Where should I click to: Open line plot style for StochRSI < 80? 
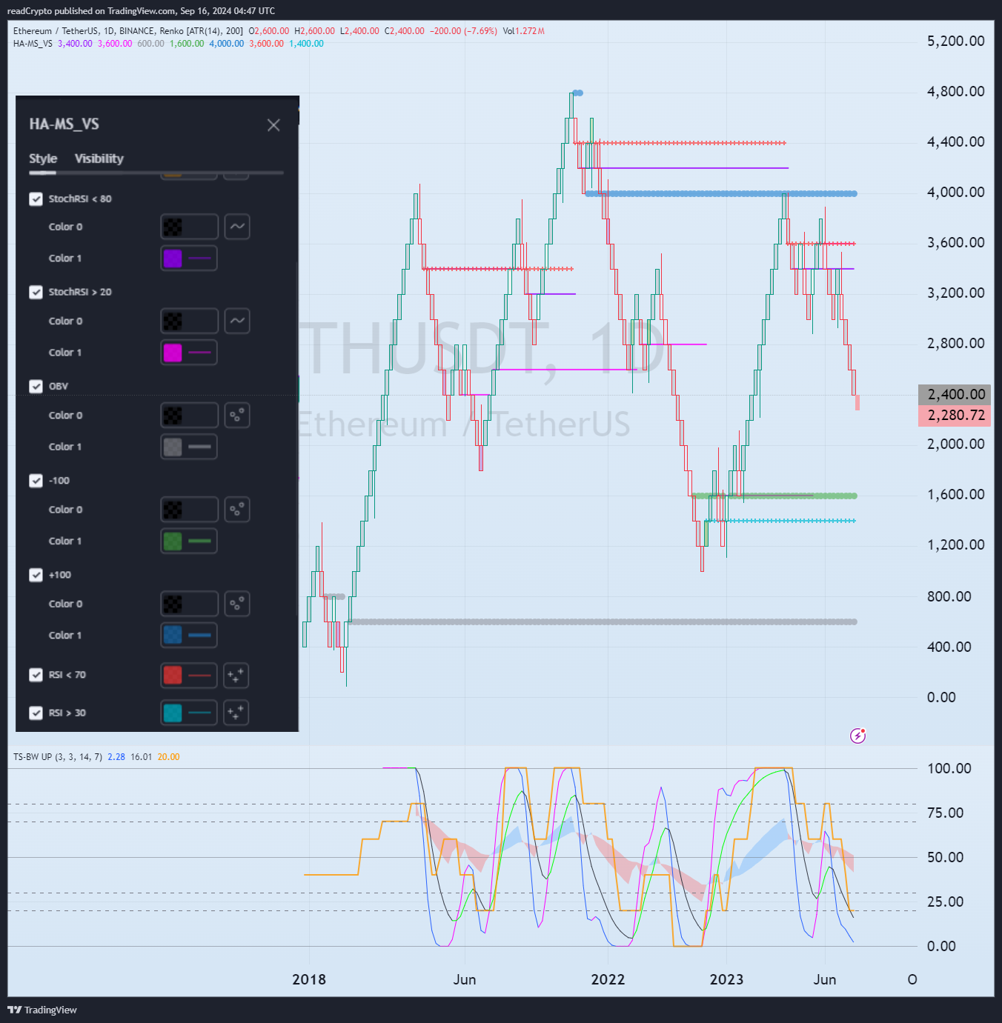pyautogui.click(x=237, y=227)
